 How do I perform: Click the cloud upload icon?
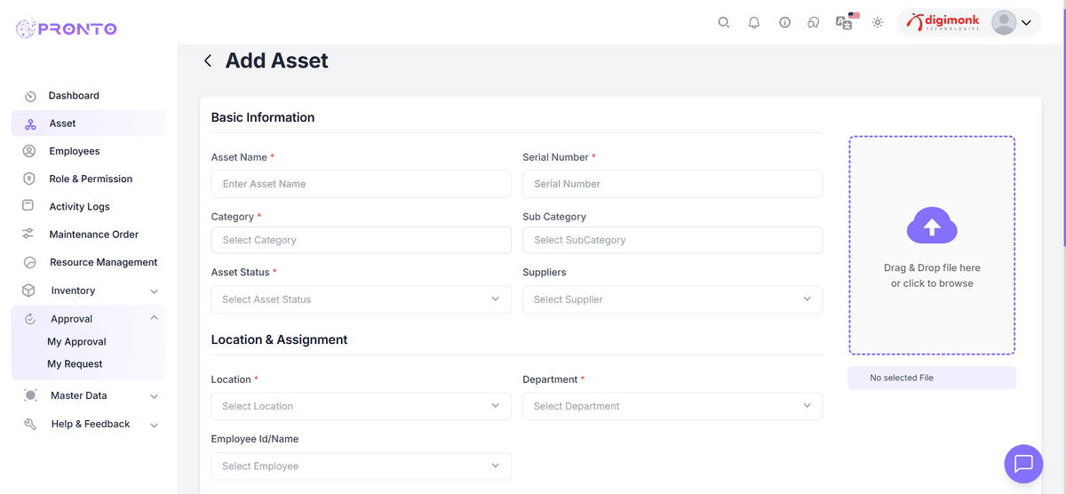932,227
